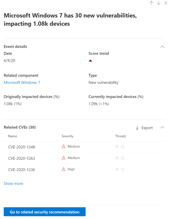Close the event details flyout panel
Image resolution: width=170 pixels, height=219 pixels.
pyautogui.click(x=166, y=3)
